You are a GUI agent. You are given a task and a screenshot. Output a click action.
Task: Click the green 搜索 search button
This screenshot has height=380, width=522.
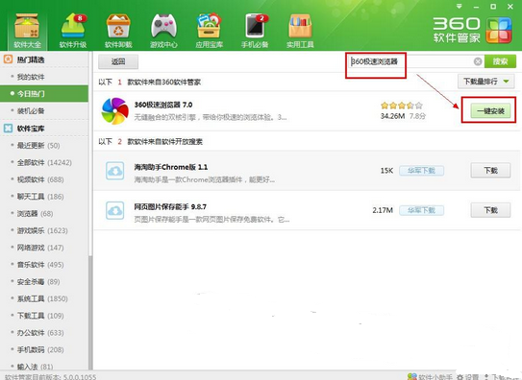click(x=500, y=61)
